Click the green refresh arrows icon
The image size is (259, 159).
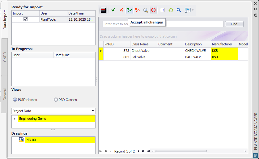pos(171,10)
